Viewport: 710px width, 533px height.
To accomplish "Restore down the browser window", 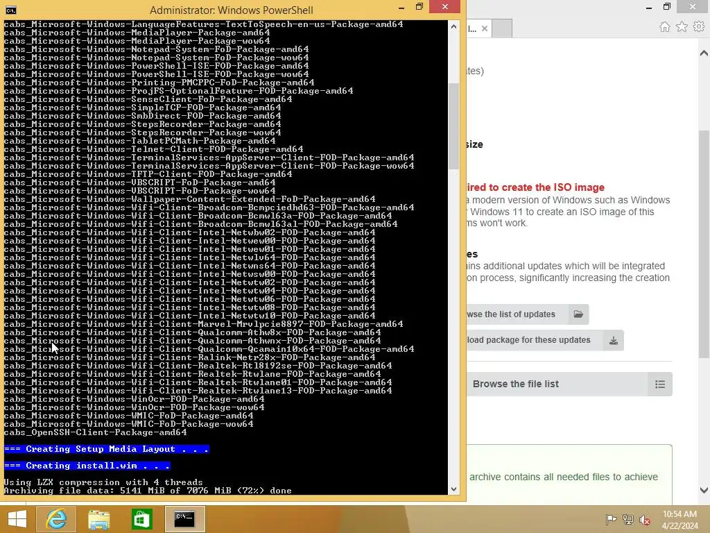I will (x=666, y=6).
